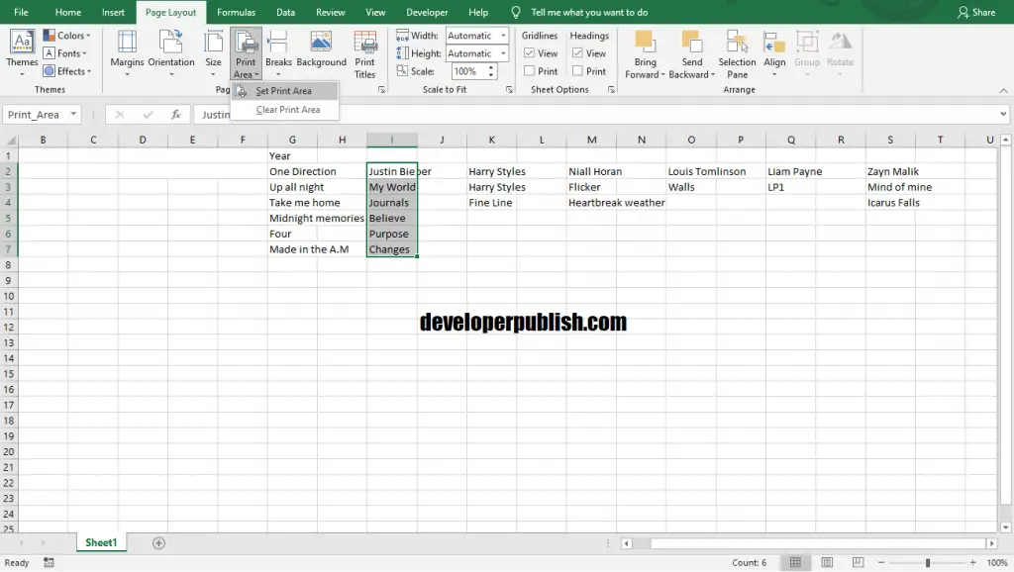The image size is (1014, 572).
Task: Open theme Effects options
Action: click(67, 71)
